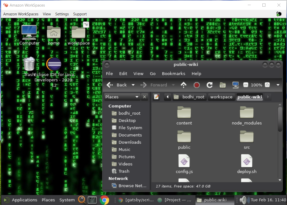Image resolution: width=287 pixels, height=205 pixels.
Task: Open Videos in sidebar
Action: click(122, 164)
